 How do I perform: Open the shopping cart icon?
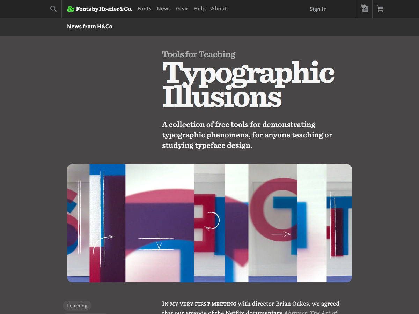(380, 9)
